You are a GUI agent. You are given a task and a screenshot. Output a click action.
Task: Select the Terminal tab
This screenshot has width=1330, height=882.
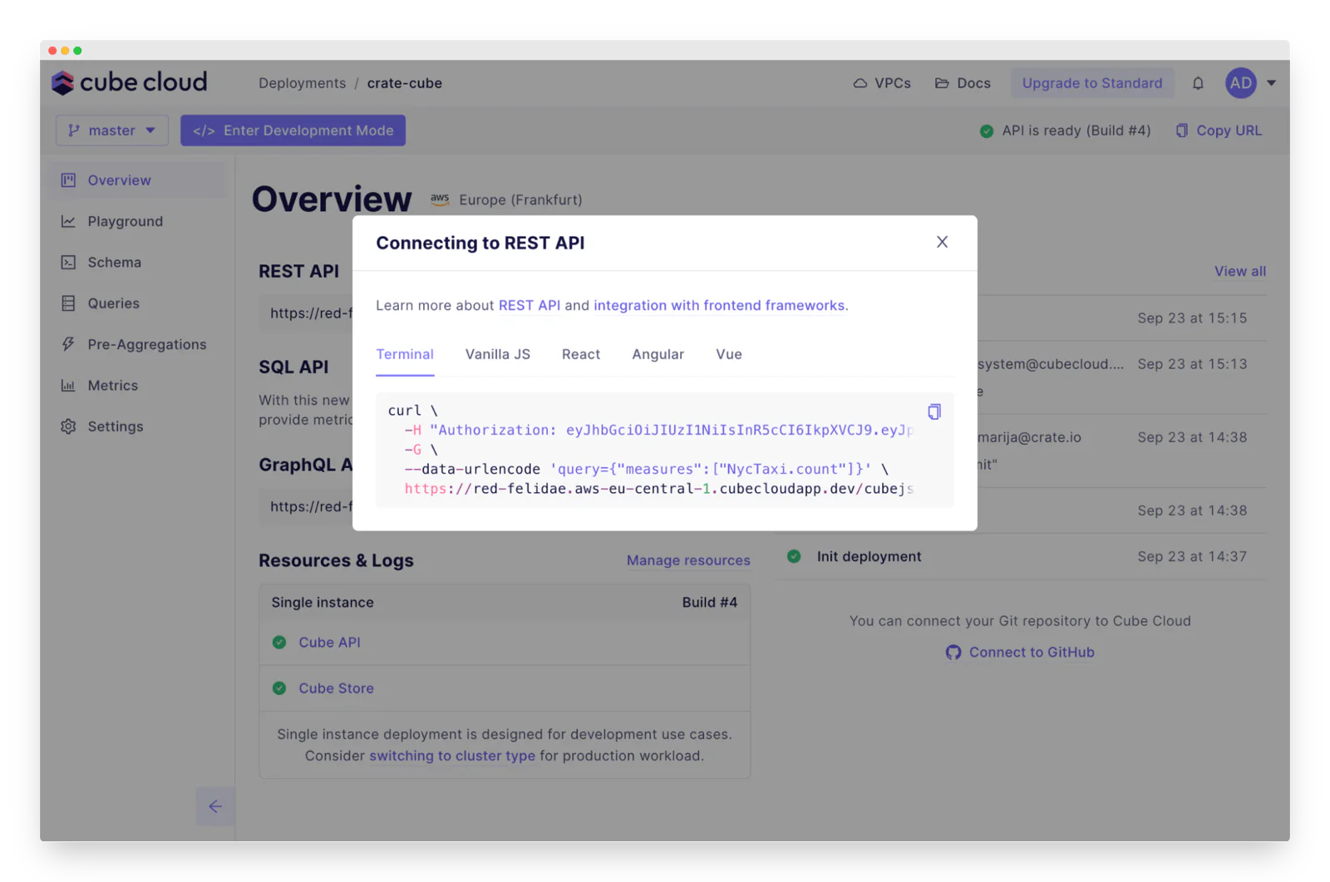click(x=405, y=355)
